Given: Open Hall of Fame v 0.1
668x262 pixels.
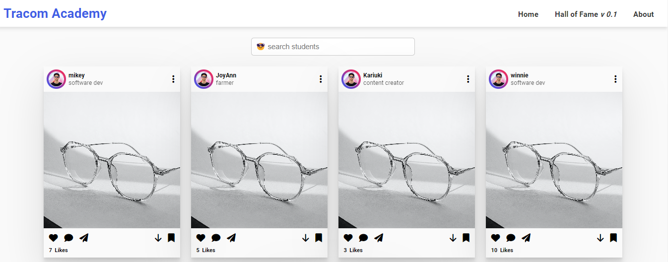Looking at the screenshot, I should (586, 14).
